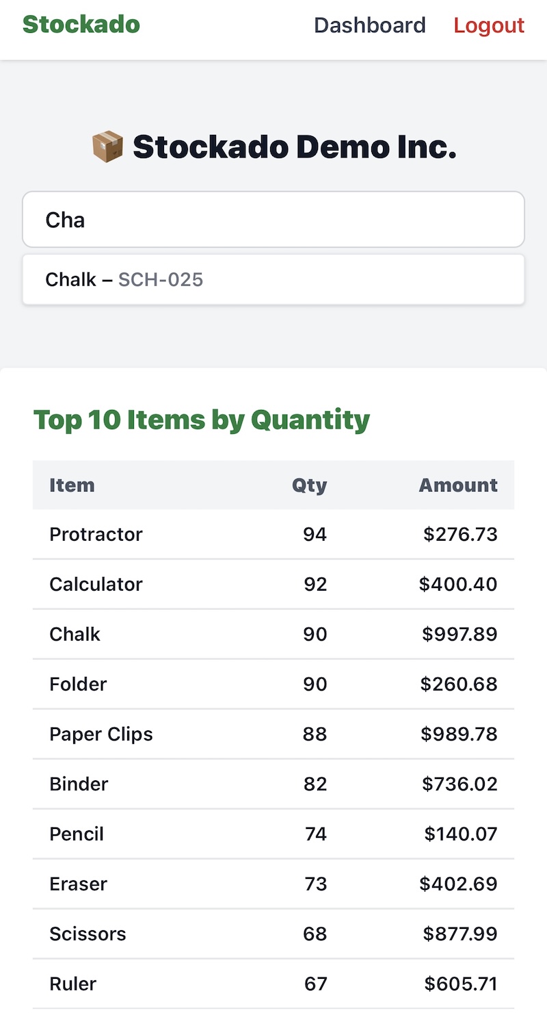Select the Scissors row
The width and height of the screenshot is (547, 1024).
(273, 934)
